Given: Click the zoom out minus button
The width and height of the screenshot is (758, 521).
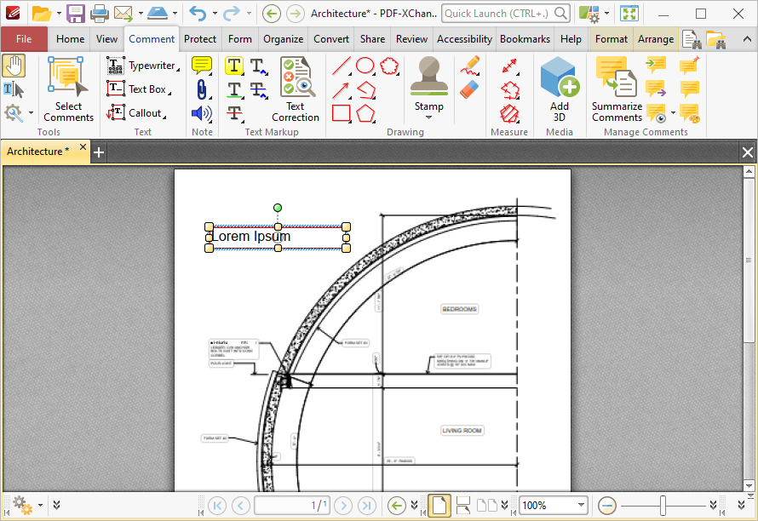Looking at the screenshot, I should tap(606, 506).
